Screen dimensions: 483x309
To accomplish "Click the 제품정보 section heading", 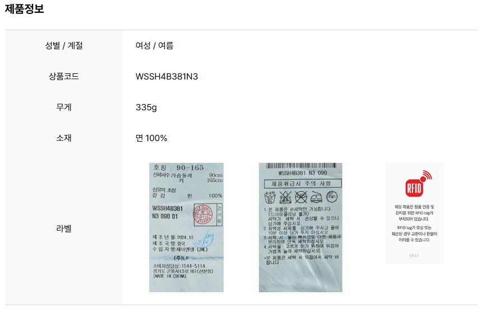I will (24, 8).
